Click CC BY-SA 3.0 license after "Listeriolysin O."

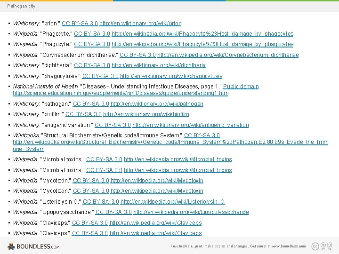101,202
